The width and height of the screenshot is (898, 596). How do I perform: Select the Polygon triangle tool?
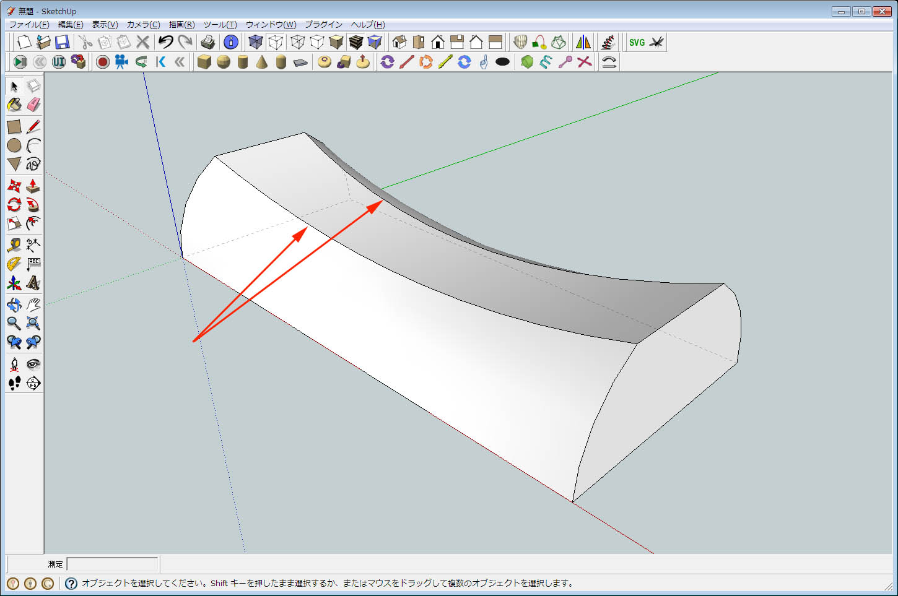pyautogui.click(x=14, y=164)
